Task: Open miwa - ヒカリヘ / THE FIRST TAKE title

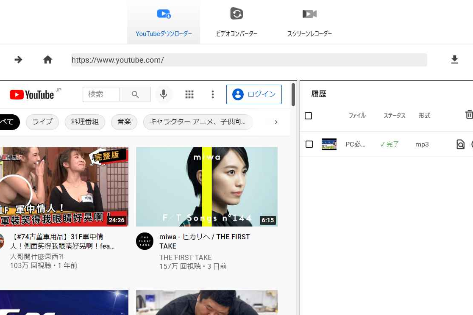Action: (205, 241)
